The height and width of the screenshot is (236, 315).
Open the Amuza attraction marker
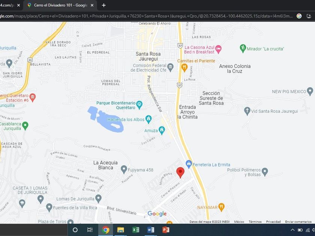[x=162, y=130]
